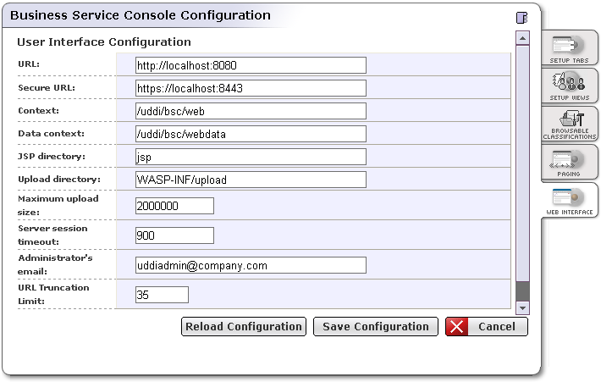Open the Setup Tabs side tab
Screen dimensions: 601x382
click(570, 47)
